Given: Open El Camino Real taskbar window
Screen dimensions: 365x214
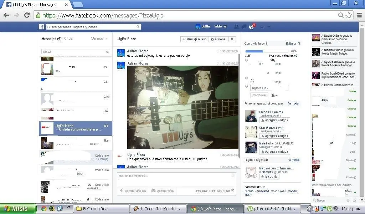Looking at the screenshot, I should pos(101,209).
